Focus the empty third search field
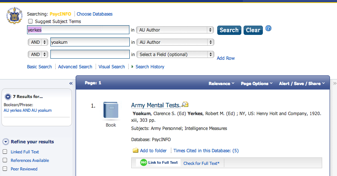This screenshot has height=176, width=337. point(90,55)
